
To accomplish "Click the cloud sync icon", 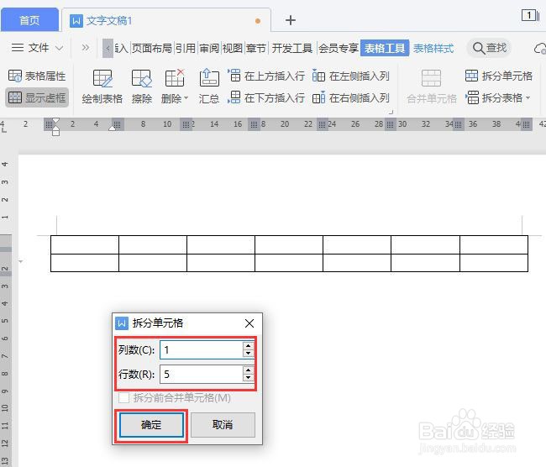I will [540, 49].
